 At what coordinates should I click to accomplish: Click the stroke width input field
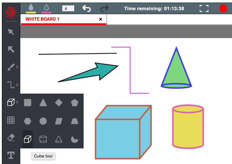tap(68, 9)
